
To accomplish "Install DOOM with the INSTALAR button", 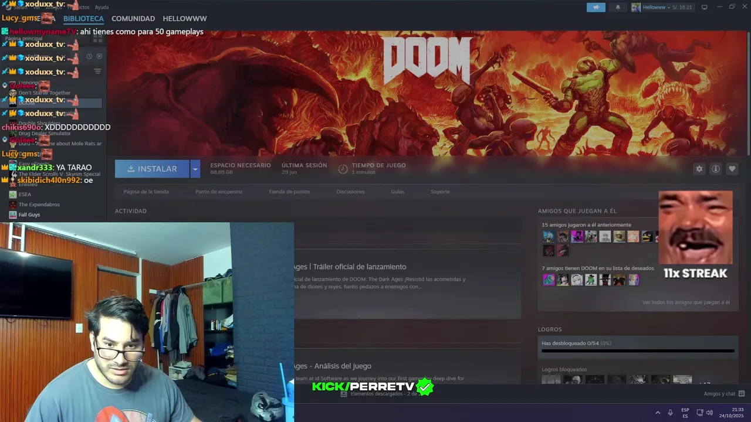I will 152,169.
